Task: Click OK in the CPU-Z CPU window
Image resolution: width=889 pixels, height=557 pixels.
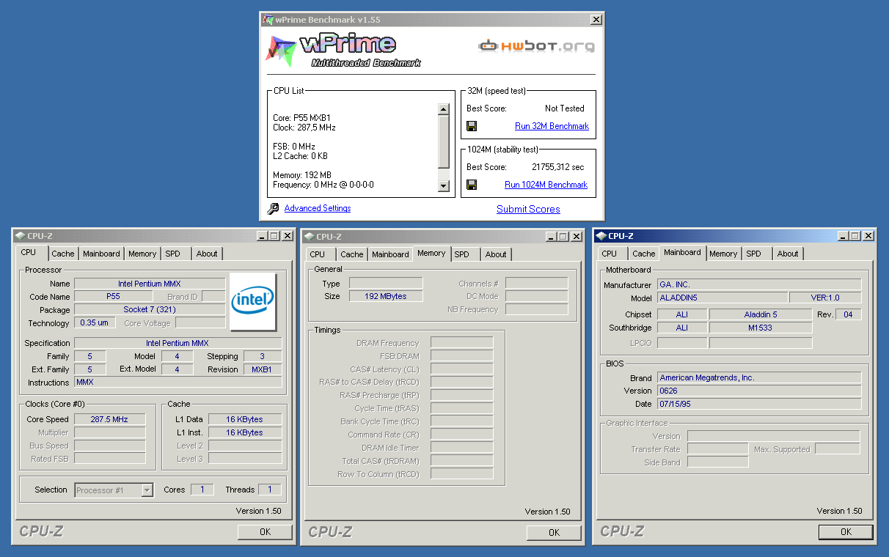Action: (x=265, y=532)
